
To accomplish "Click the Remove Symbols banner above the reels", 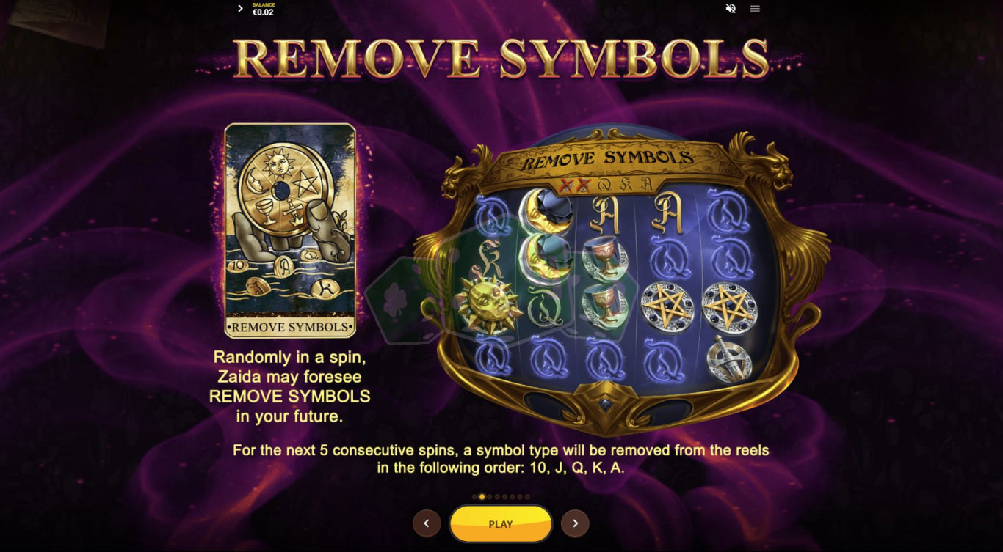I will click(x=607, y=158).
